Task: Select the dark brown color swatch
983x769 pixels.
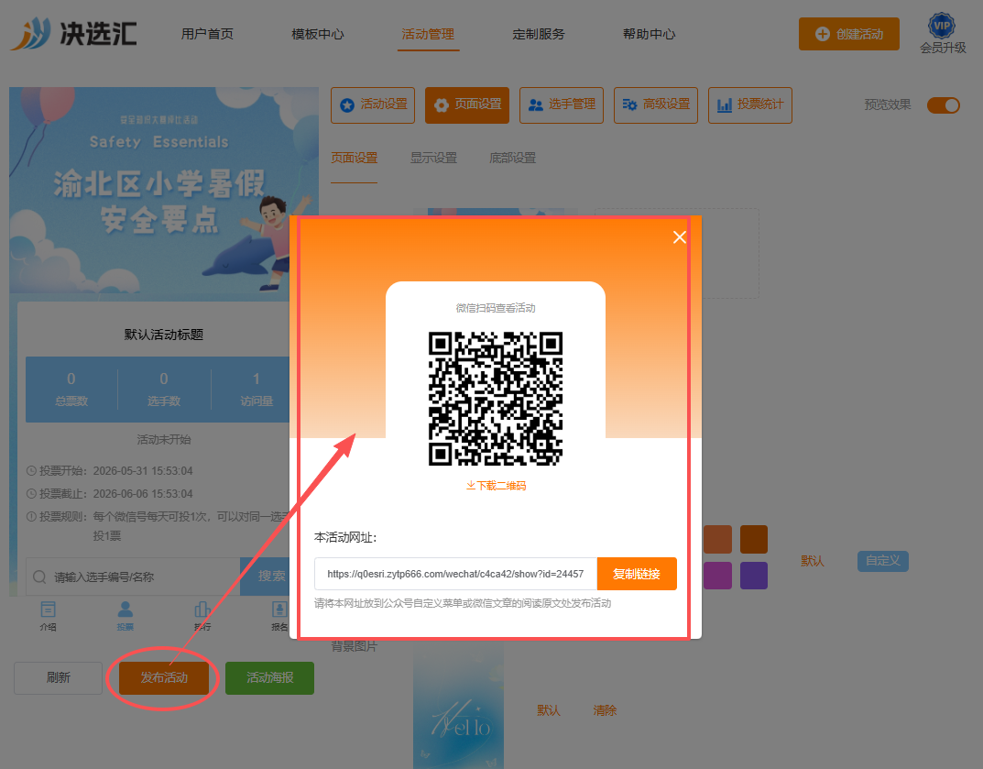Action: pyautogui.click(x=754, y=540)
